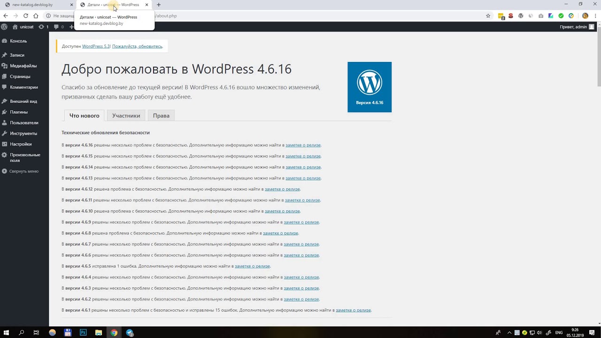Open the WordPress extension icon in toolbar

(521, 15)
